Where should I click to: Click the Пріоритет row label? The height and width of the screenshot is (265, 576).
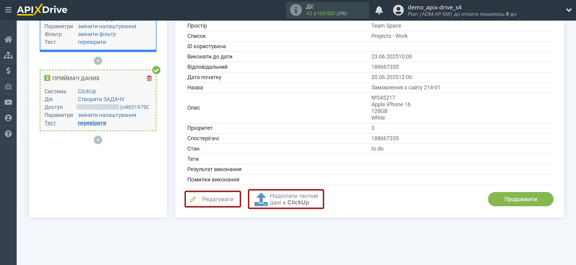pos(200,128)
